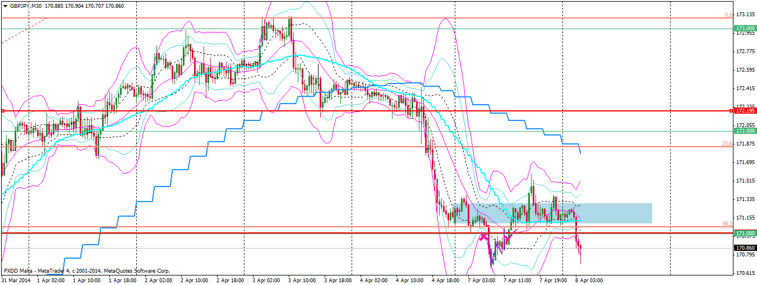The height and width of the screenshot is (285, 757).
Task: Click the 171.155 price scale value
Action: click(745, 218)
